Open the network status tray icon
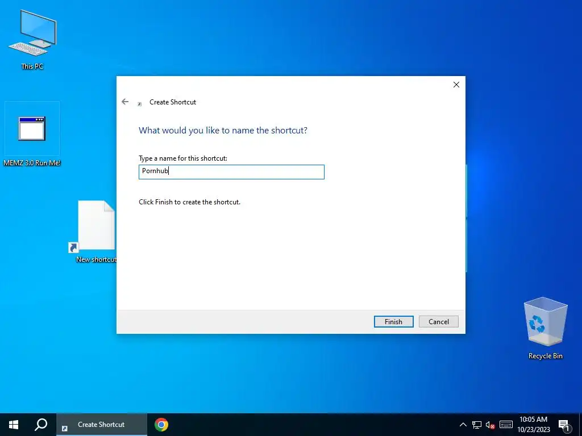 [x=477, y=425]
